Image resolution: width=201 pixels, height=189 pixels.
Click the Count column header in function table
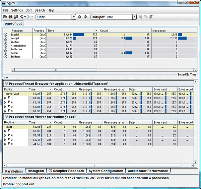point(125,30)
